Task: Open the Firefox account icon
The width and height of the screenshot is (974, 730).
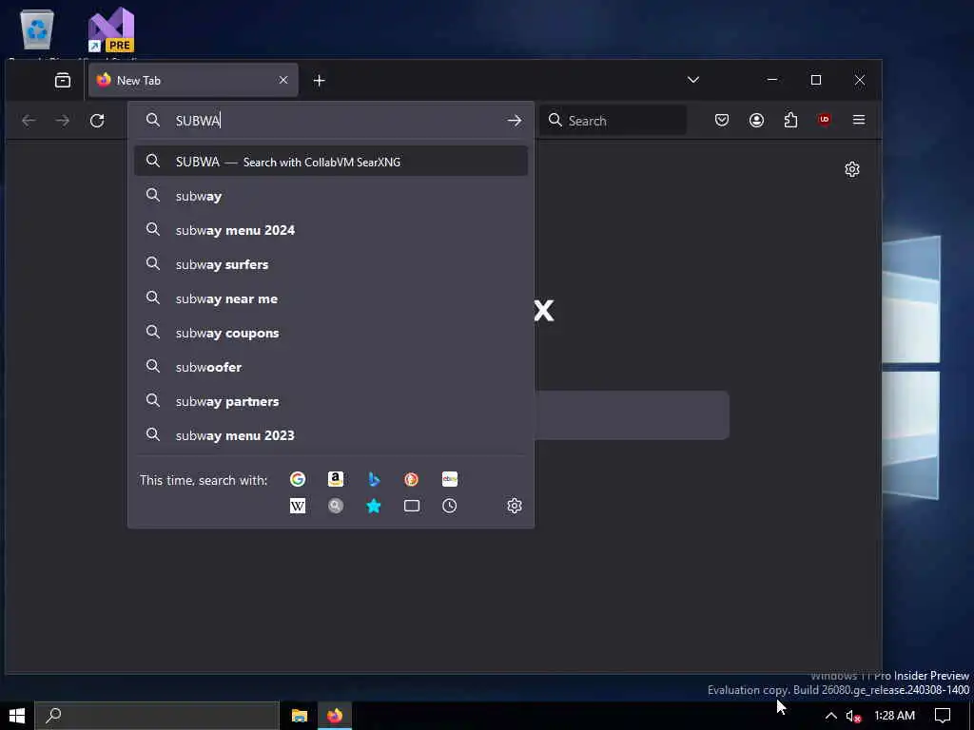Action: pos(756,120)
